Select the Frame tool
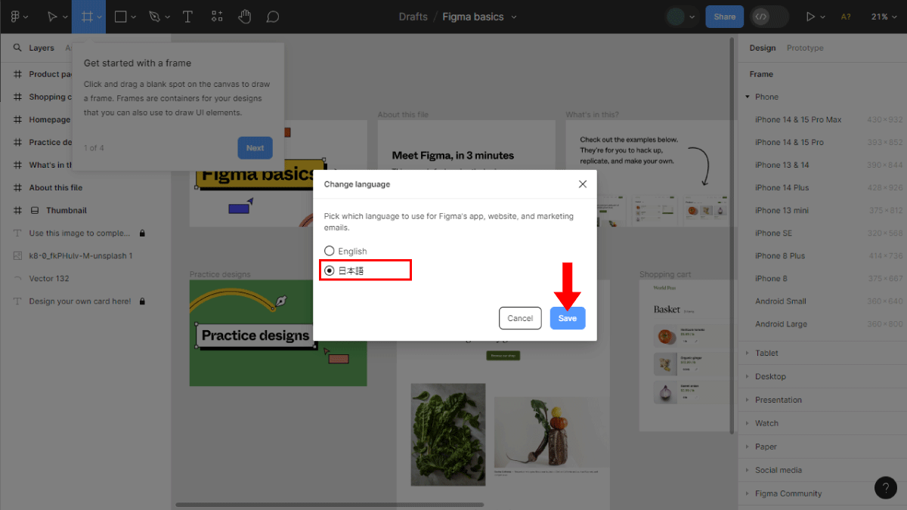The image size is (907, 510). [x=87, y=17]
